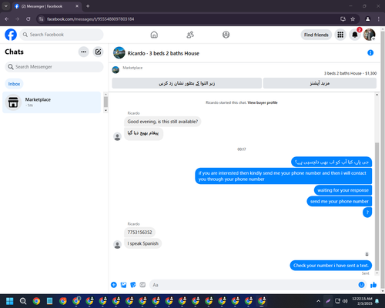This screenshot has width=385, height=308.
Task: Send a thumbs-up like
Action: (373, 285)
